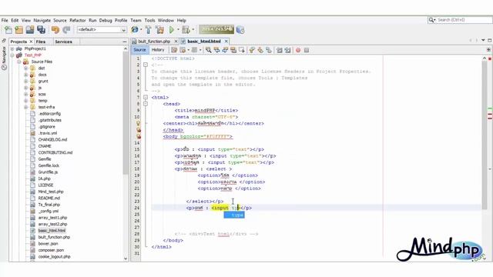Close the Projects tab
This screenshot has height=277, width=493.
click(31, 42)
